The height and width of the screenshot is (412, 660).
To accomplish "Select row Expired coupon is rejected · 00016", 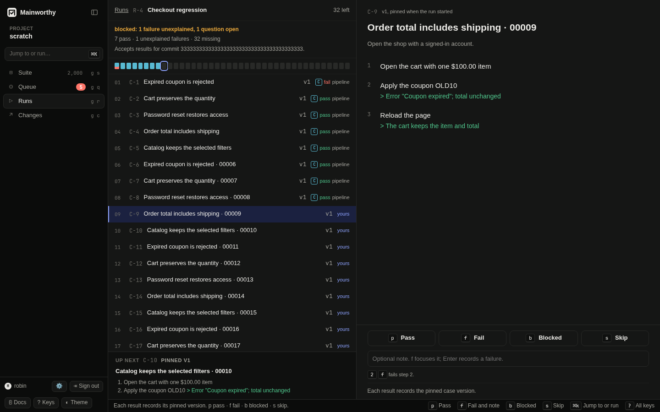I will pyautogui.click(x=232, y=330).
